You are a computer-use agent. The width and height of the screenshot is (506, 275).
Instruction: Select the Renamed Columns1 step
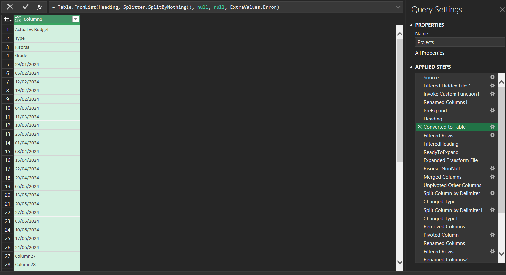[446, 102]
